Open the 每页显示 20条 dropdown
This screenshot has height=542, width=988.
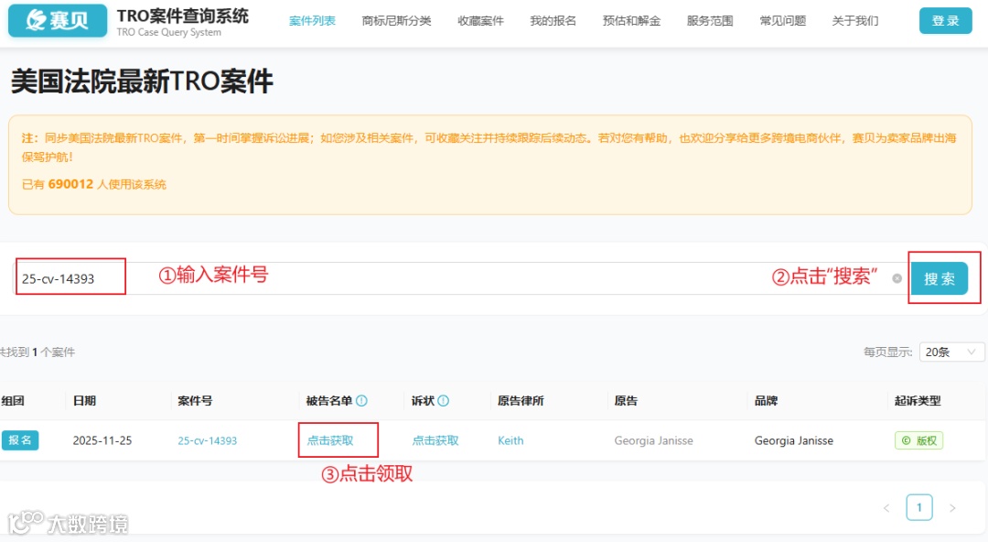[x=950, y=352]
